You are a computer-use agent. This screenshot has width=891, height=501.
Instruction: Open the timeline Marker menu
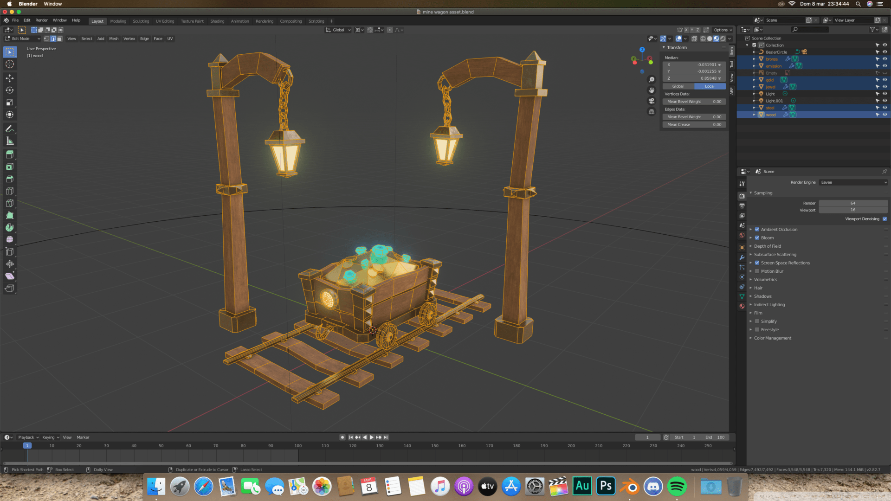click(83, 437)
